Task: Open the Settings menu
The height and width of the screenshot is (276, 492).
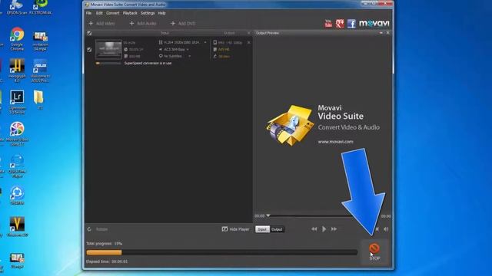Action: click(x=148, y=13)
